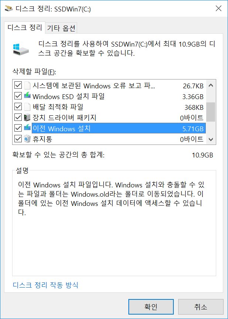Confirm with the 확인 button
This screenshot has width=228, height=319.
[x=151, y=306]
